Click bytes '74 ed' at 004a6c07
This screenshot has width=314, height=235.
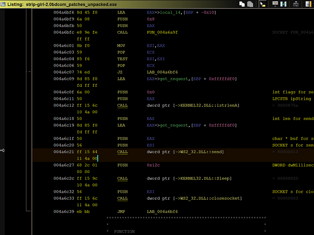[x=83, y=72]
